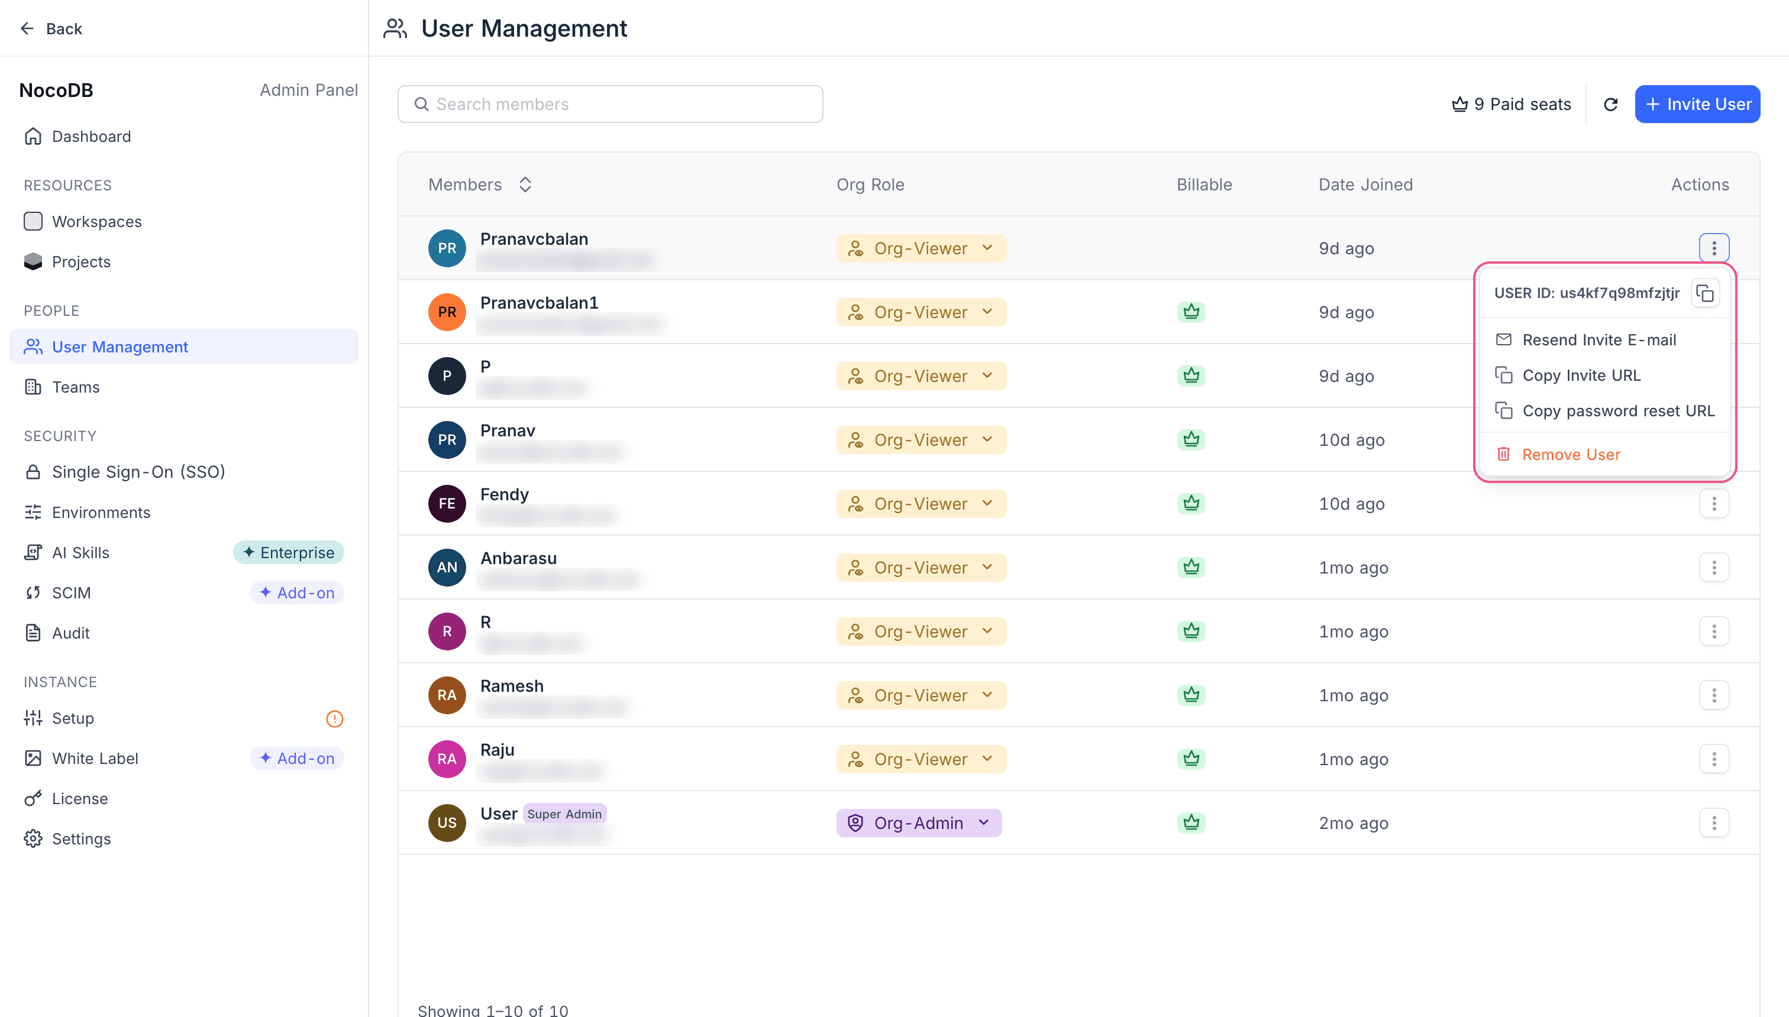Open the actions menu for the Super Admin User
Screen dimensions: 1789x1017
click(x=1713, y=823)
